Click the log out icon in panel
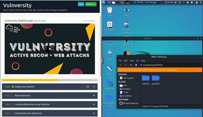Viewport: 203px width, 117px height. click(x=201, y=2)
